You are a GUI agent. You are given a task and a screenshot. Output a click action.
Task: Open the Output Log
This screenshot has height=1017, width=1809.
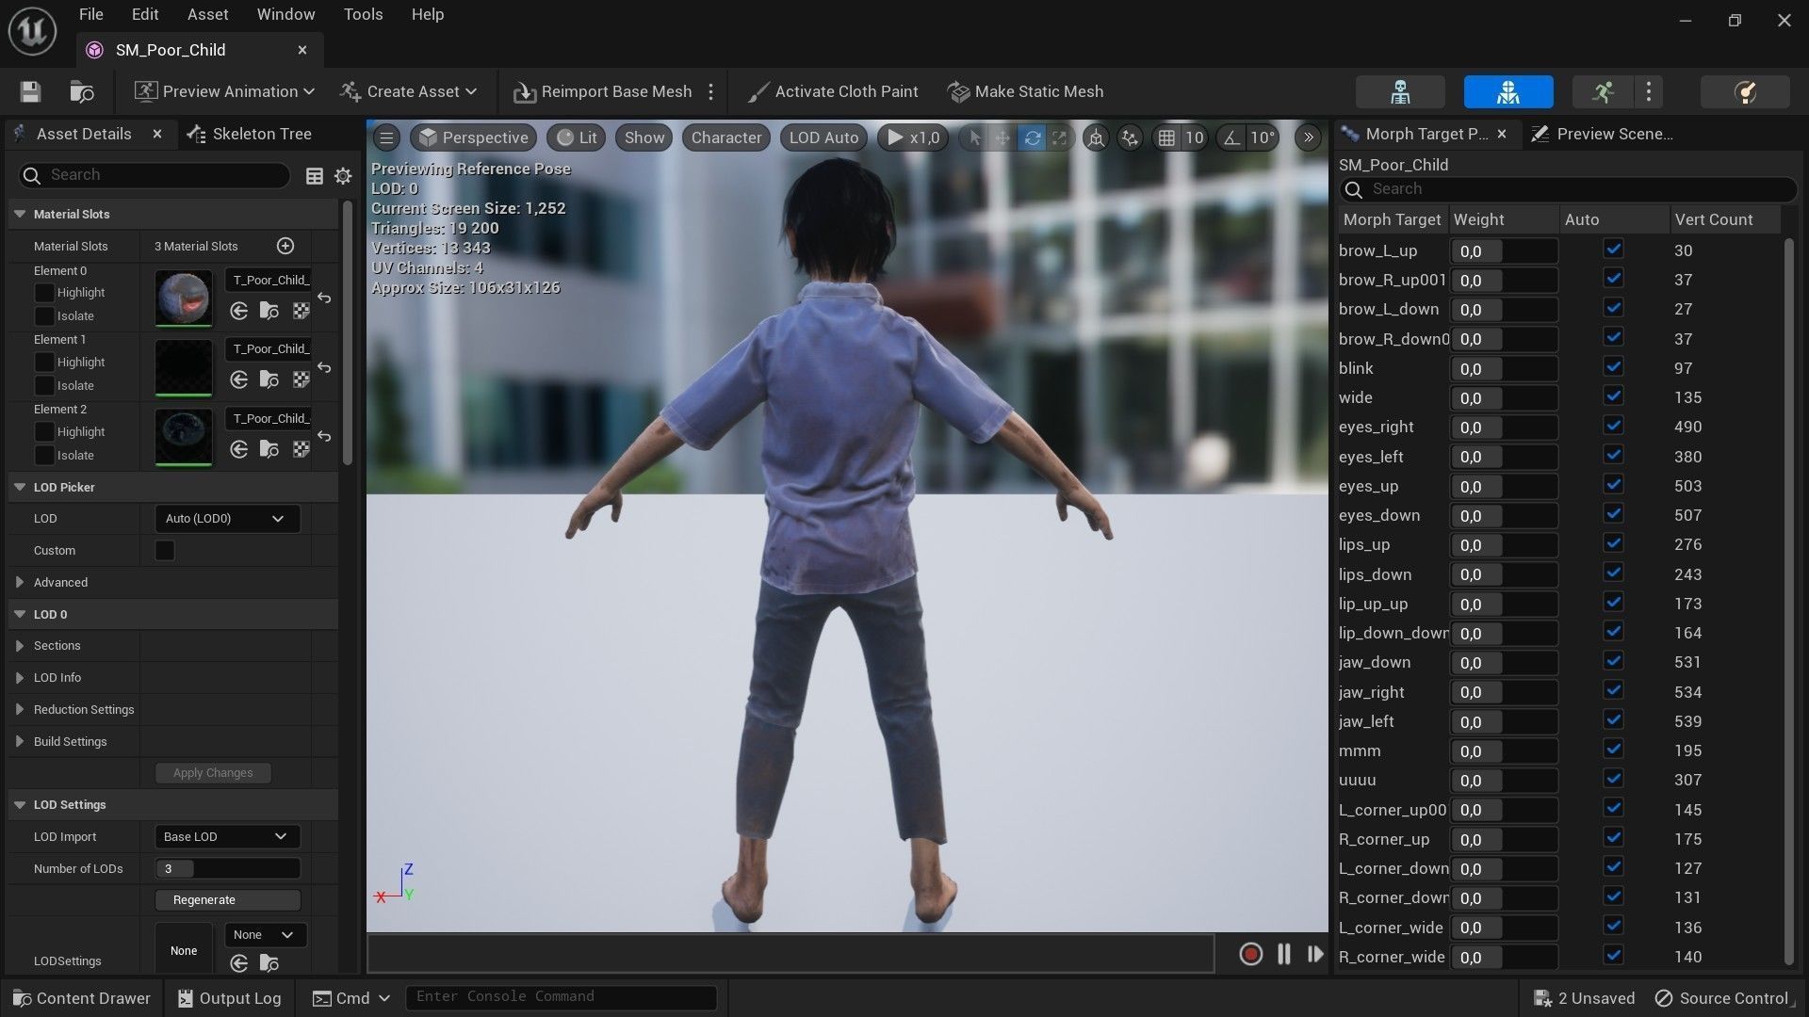pyautogui.click(x=229, y=998)
